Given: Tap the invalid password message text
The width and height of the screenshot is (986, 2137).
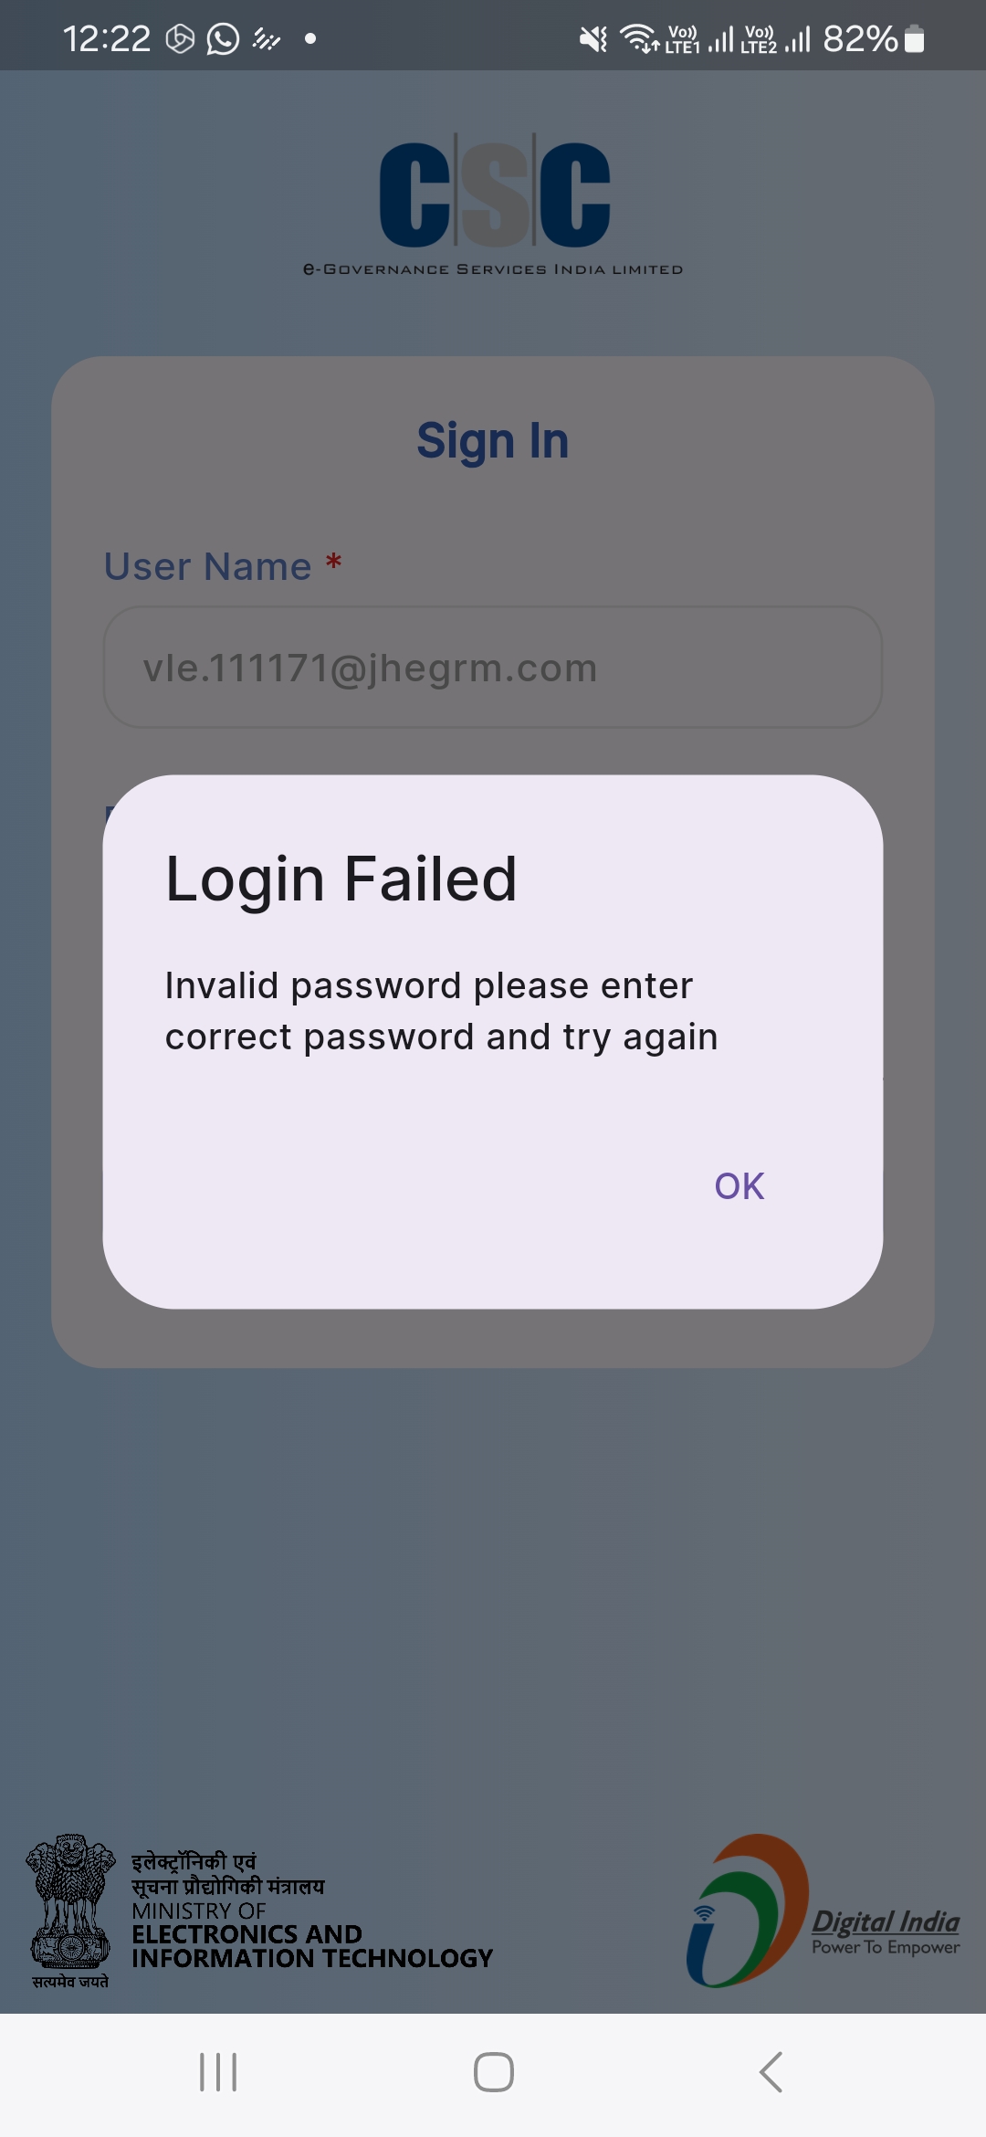Looking at the screenshot, I should (x=441, y=1011).
